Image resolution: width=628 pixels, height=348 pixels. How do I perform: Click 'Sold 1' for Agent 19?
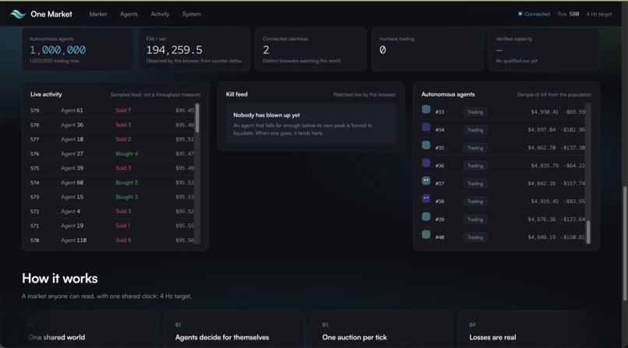(x=122, y=226)
